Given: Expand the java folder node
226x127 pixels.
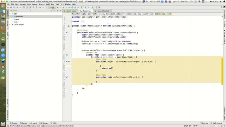Looking at the screenshot, I should [x=12, y=19].
